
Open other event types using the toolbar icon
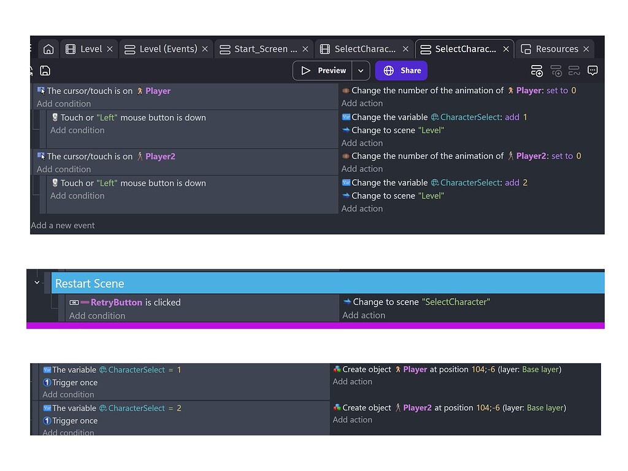(x=574, y=71)
